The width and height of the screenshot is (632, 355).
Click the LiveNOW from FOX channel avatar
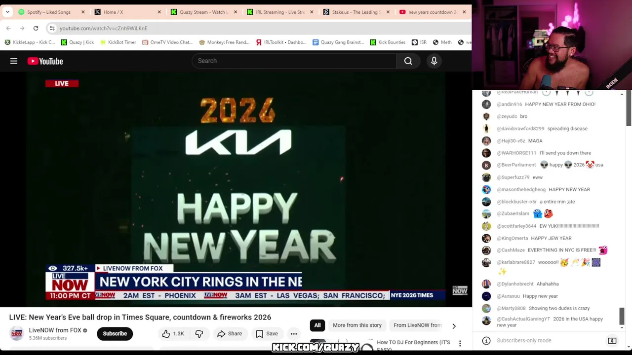[17, 333]
